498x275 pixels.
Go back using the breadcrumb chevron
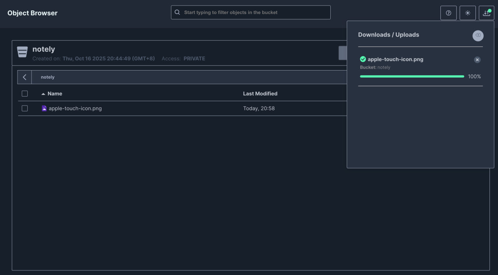(x=25, y=77)
